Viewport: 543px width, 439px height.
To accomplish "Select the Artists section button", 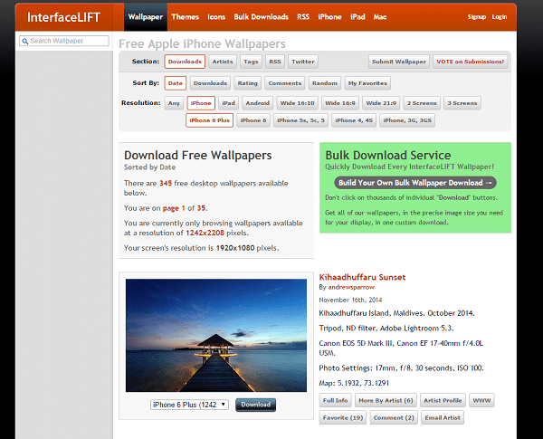I will 223,62.
